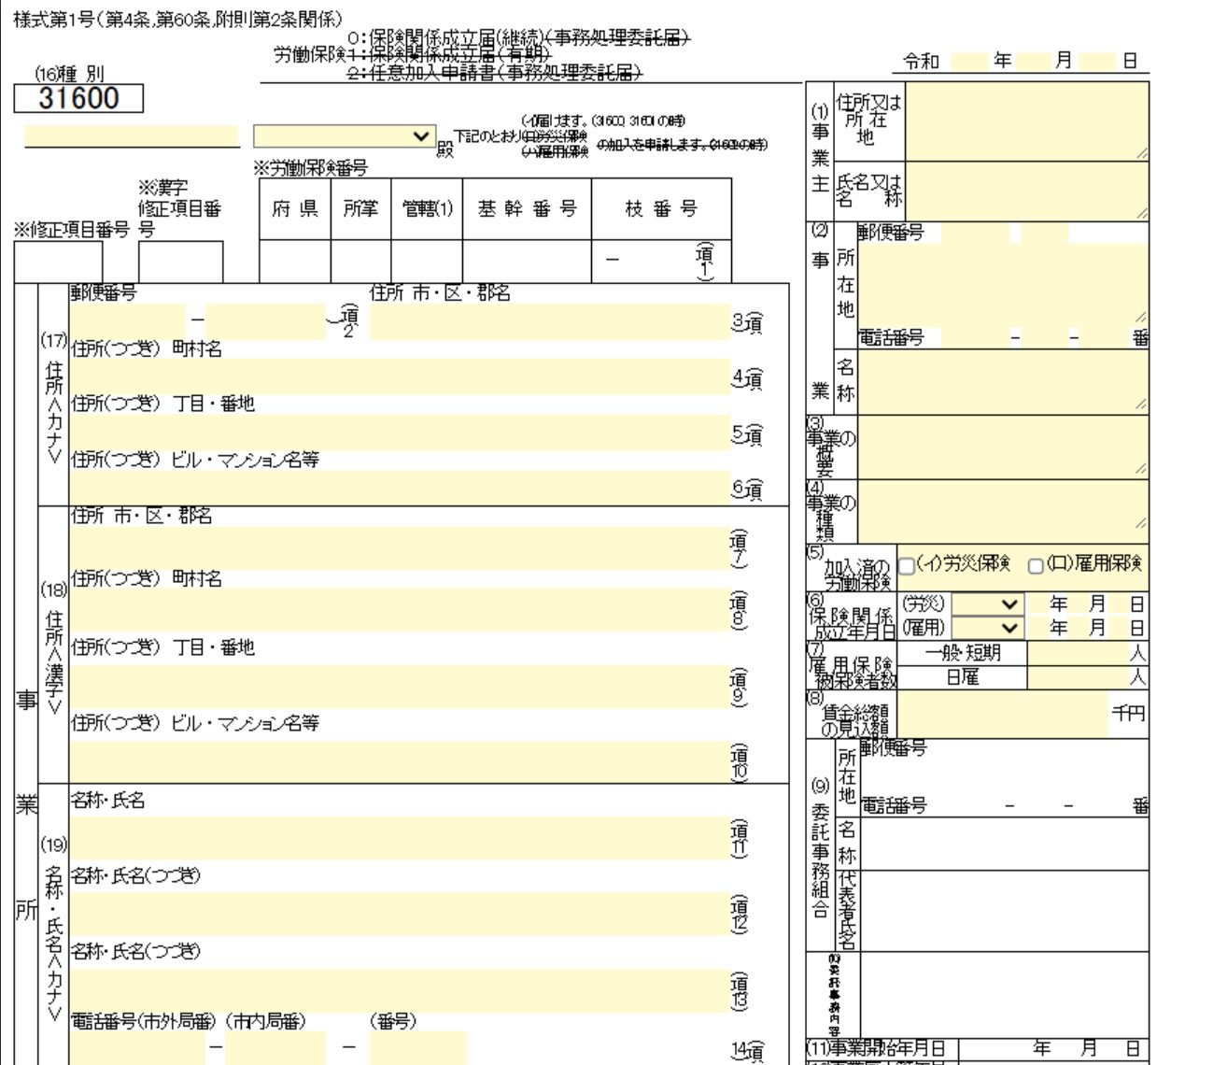
Task: Expand the (雇用) era dropdown
Action: click(987, 628)
